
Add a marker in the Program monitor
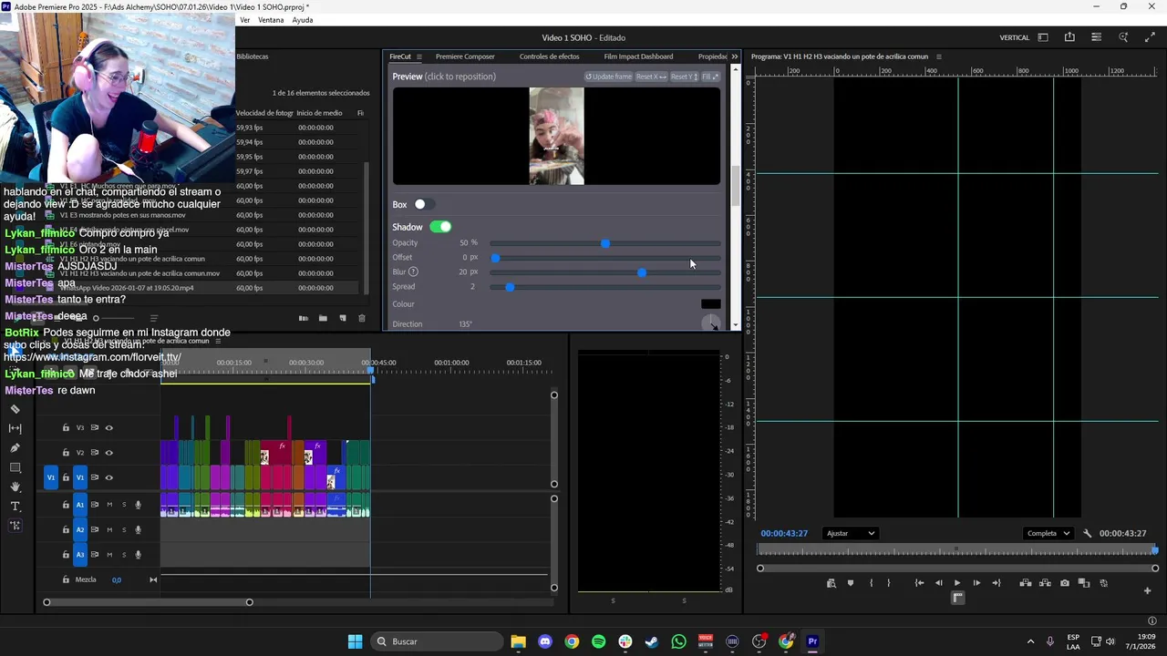pos(851,583)
